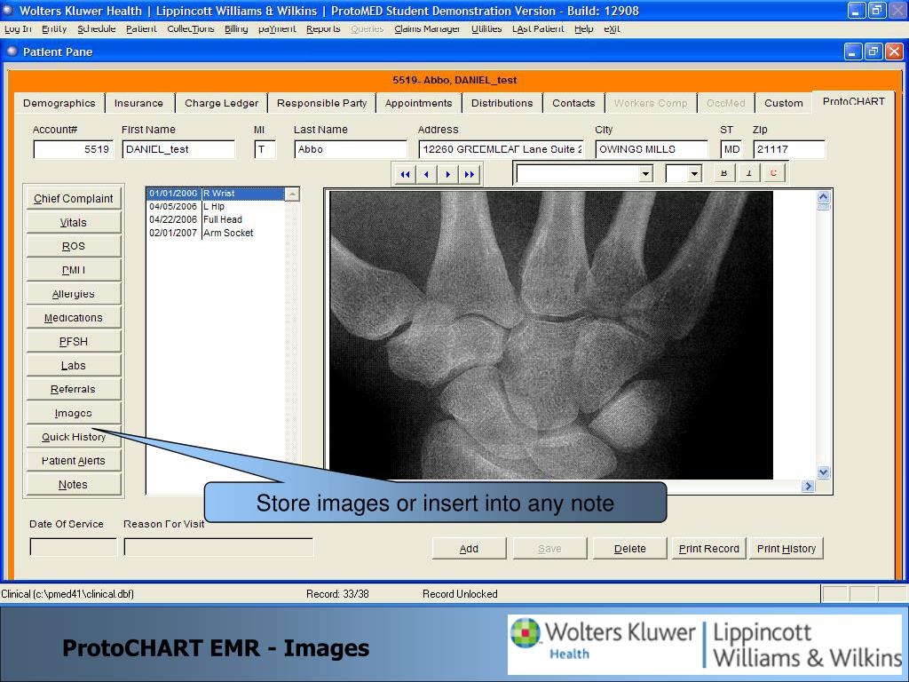The height and width of the screenshot is (682, 909).
Task: Go to first record navigation arrow
Action: 405,174
